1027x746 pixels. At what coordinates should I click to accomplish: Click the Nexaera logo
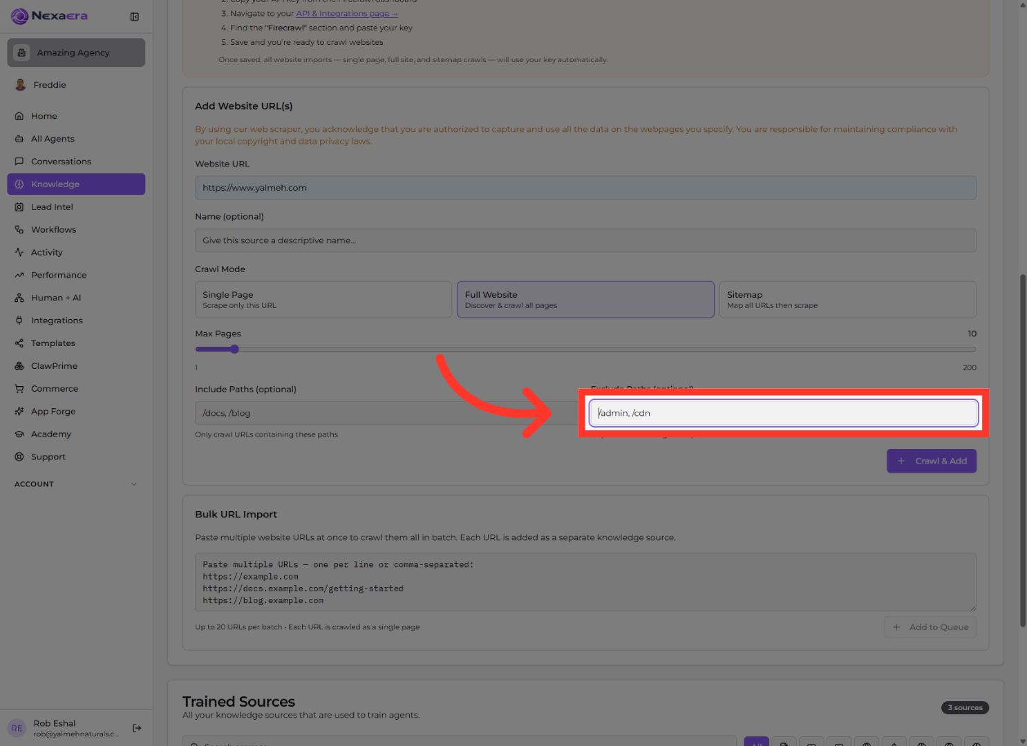pyautogui.click(x=50, y=16)
